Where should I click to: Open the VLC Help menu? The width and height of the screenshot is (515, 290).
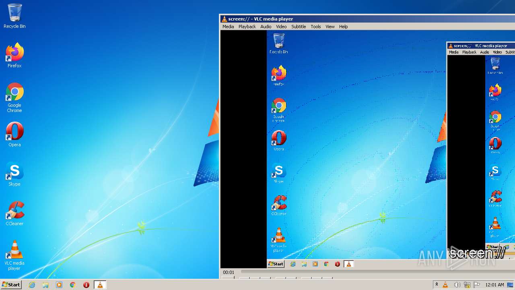(343, 27)
